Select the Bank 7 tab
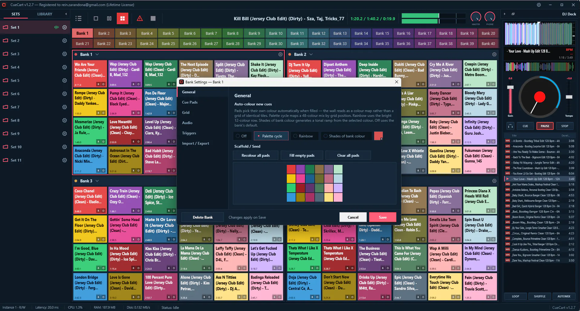580x311 pixels. coord(211,33)
